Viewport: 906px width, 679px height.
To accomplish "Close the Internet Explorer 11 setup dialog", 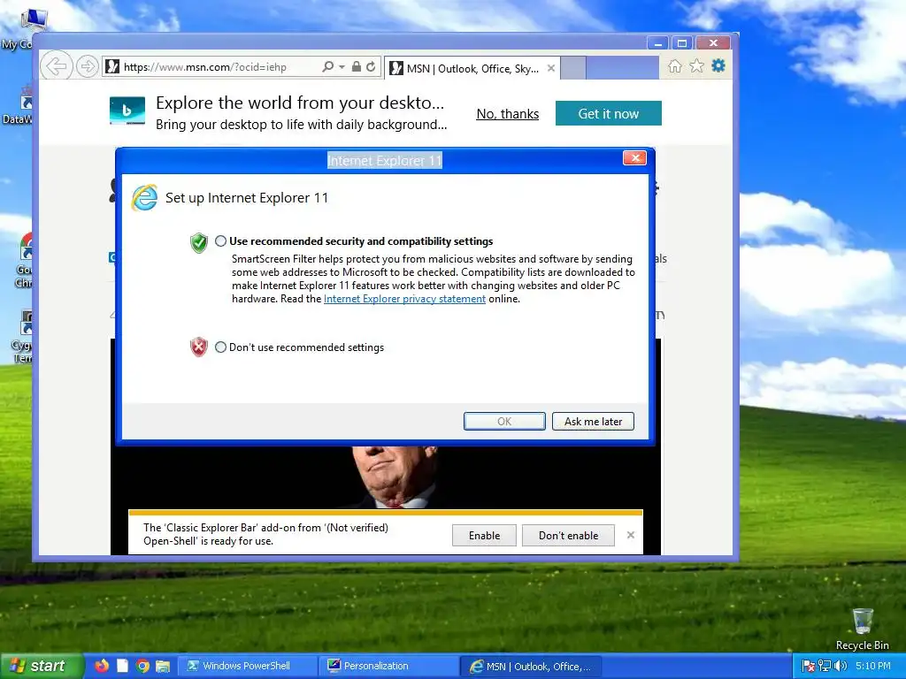I will coord(635,158).
